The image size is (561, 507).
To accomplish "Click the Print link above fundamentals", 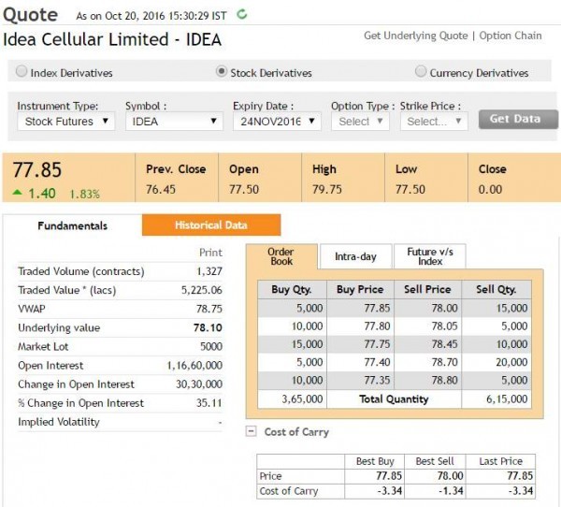I will 210,253.
